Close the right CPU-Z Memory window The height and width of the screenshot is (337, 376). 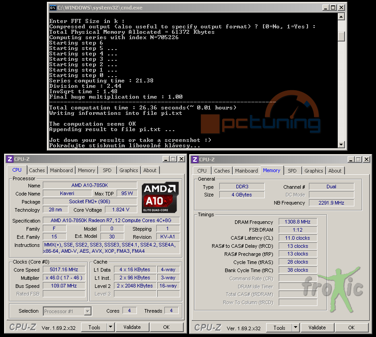[x=367, y=159]
